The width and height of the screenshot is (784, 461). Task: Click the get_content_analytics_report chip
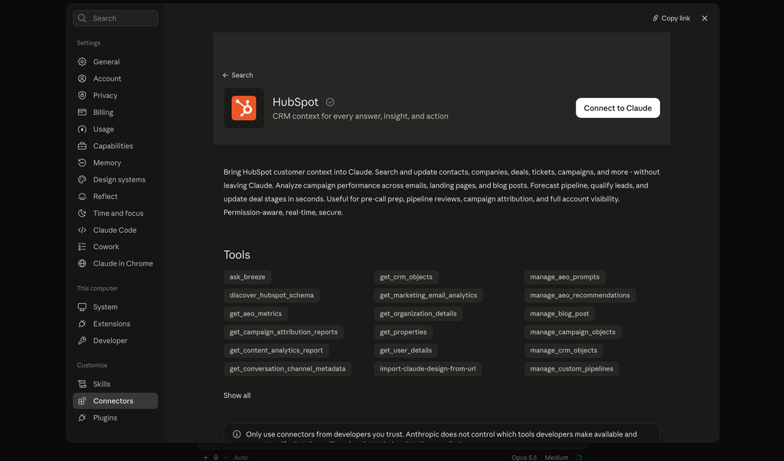click(x=276, y=351)
